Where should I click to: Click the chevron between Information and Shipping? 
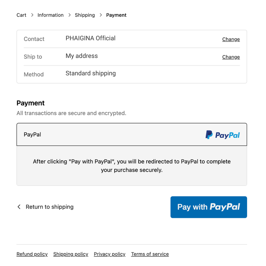pyautogui.click(x=69, y=15)
